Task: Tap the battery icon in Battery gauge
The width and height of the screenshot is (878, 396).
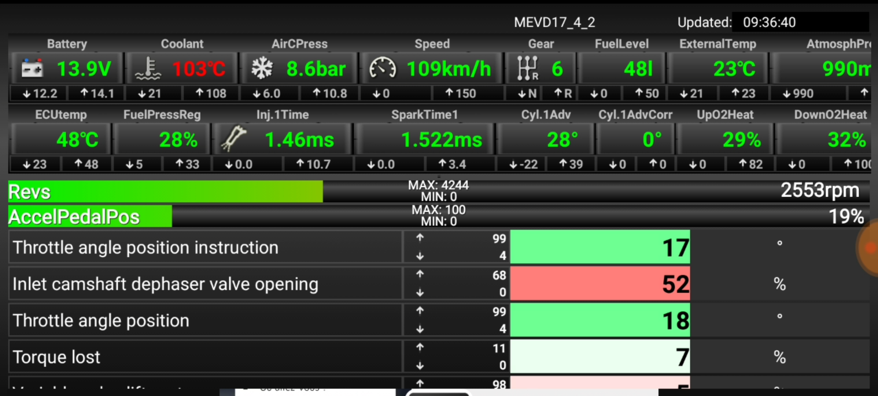Action: click(32, 69)
